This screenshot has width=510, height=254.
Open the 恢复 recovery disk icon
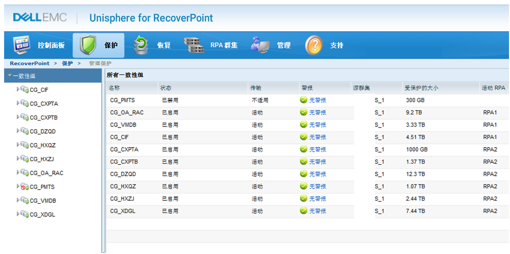pyautogui.click(x=141, y=45)
